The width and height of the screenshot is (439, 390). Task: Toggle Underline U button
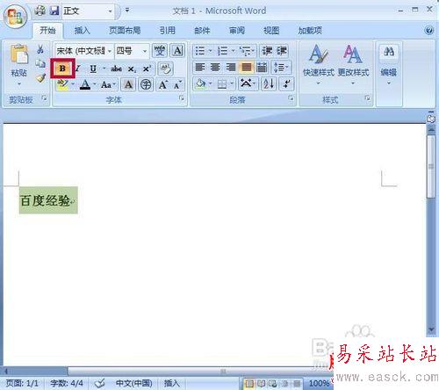pos(93,69)
